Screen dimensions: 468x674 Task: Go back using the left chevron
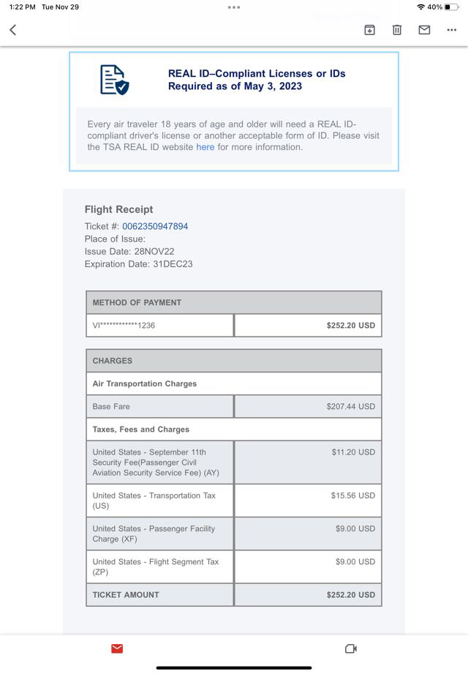(12, 30)
